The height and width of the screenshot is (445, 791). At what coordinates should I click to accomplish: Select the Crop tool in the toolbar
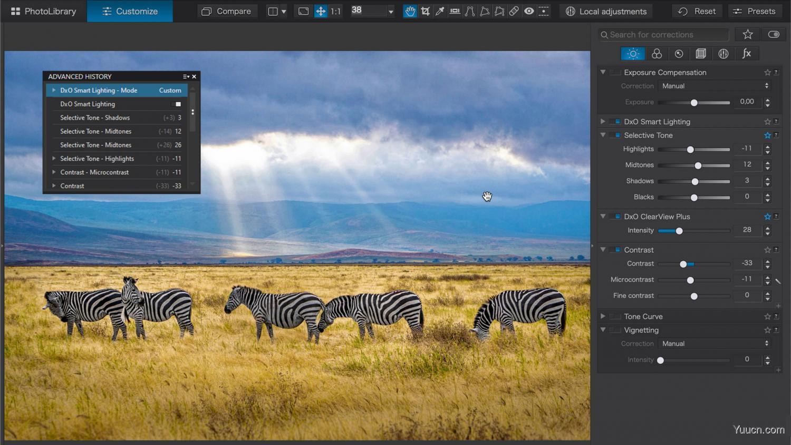(426, 11)
